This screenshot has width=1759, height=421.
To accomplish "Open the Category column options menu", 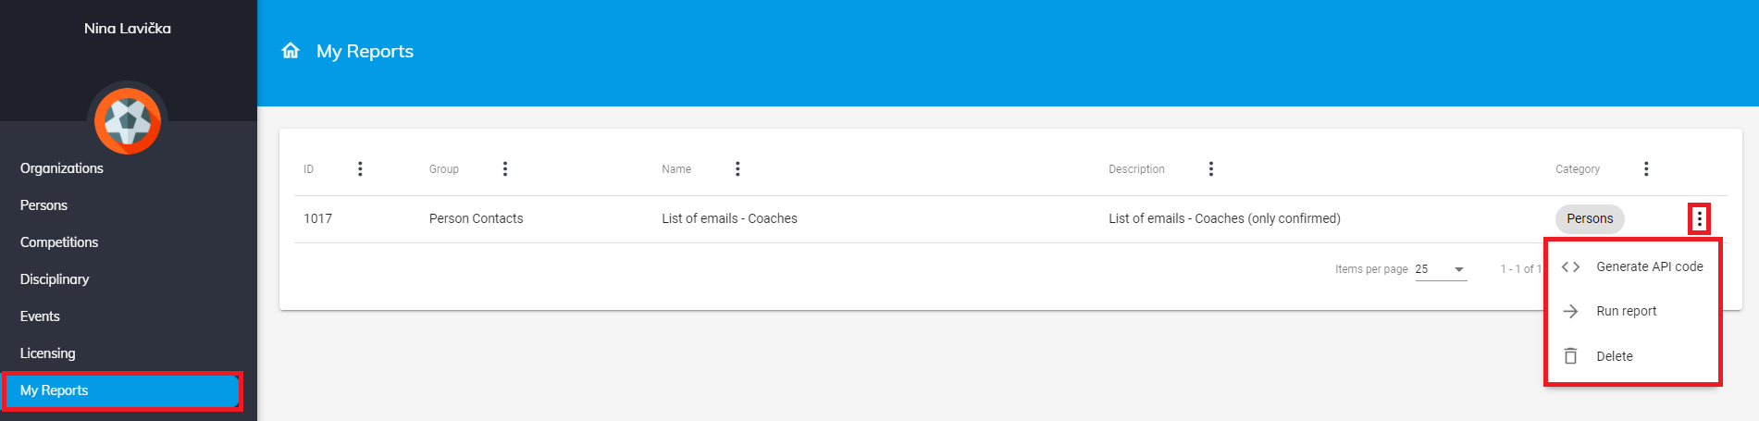I will point(1646,168).
